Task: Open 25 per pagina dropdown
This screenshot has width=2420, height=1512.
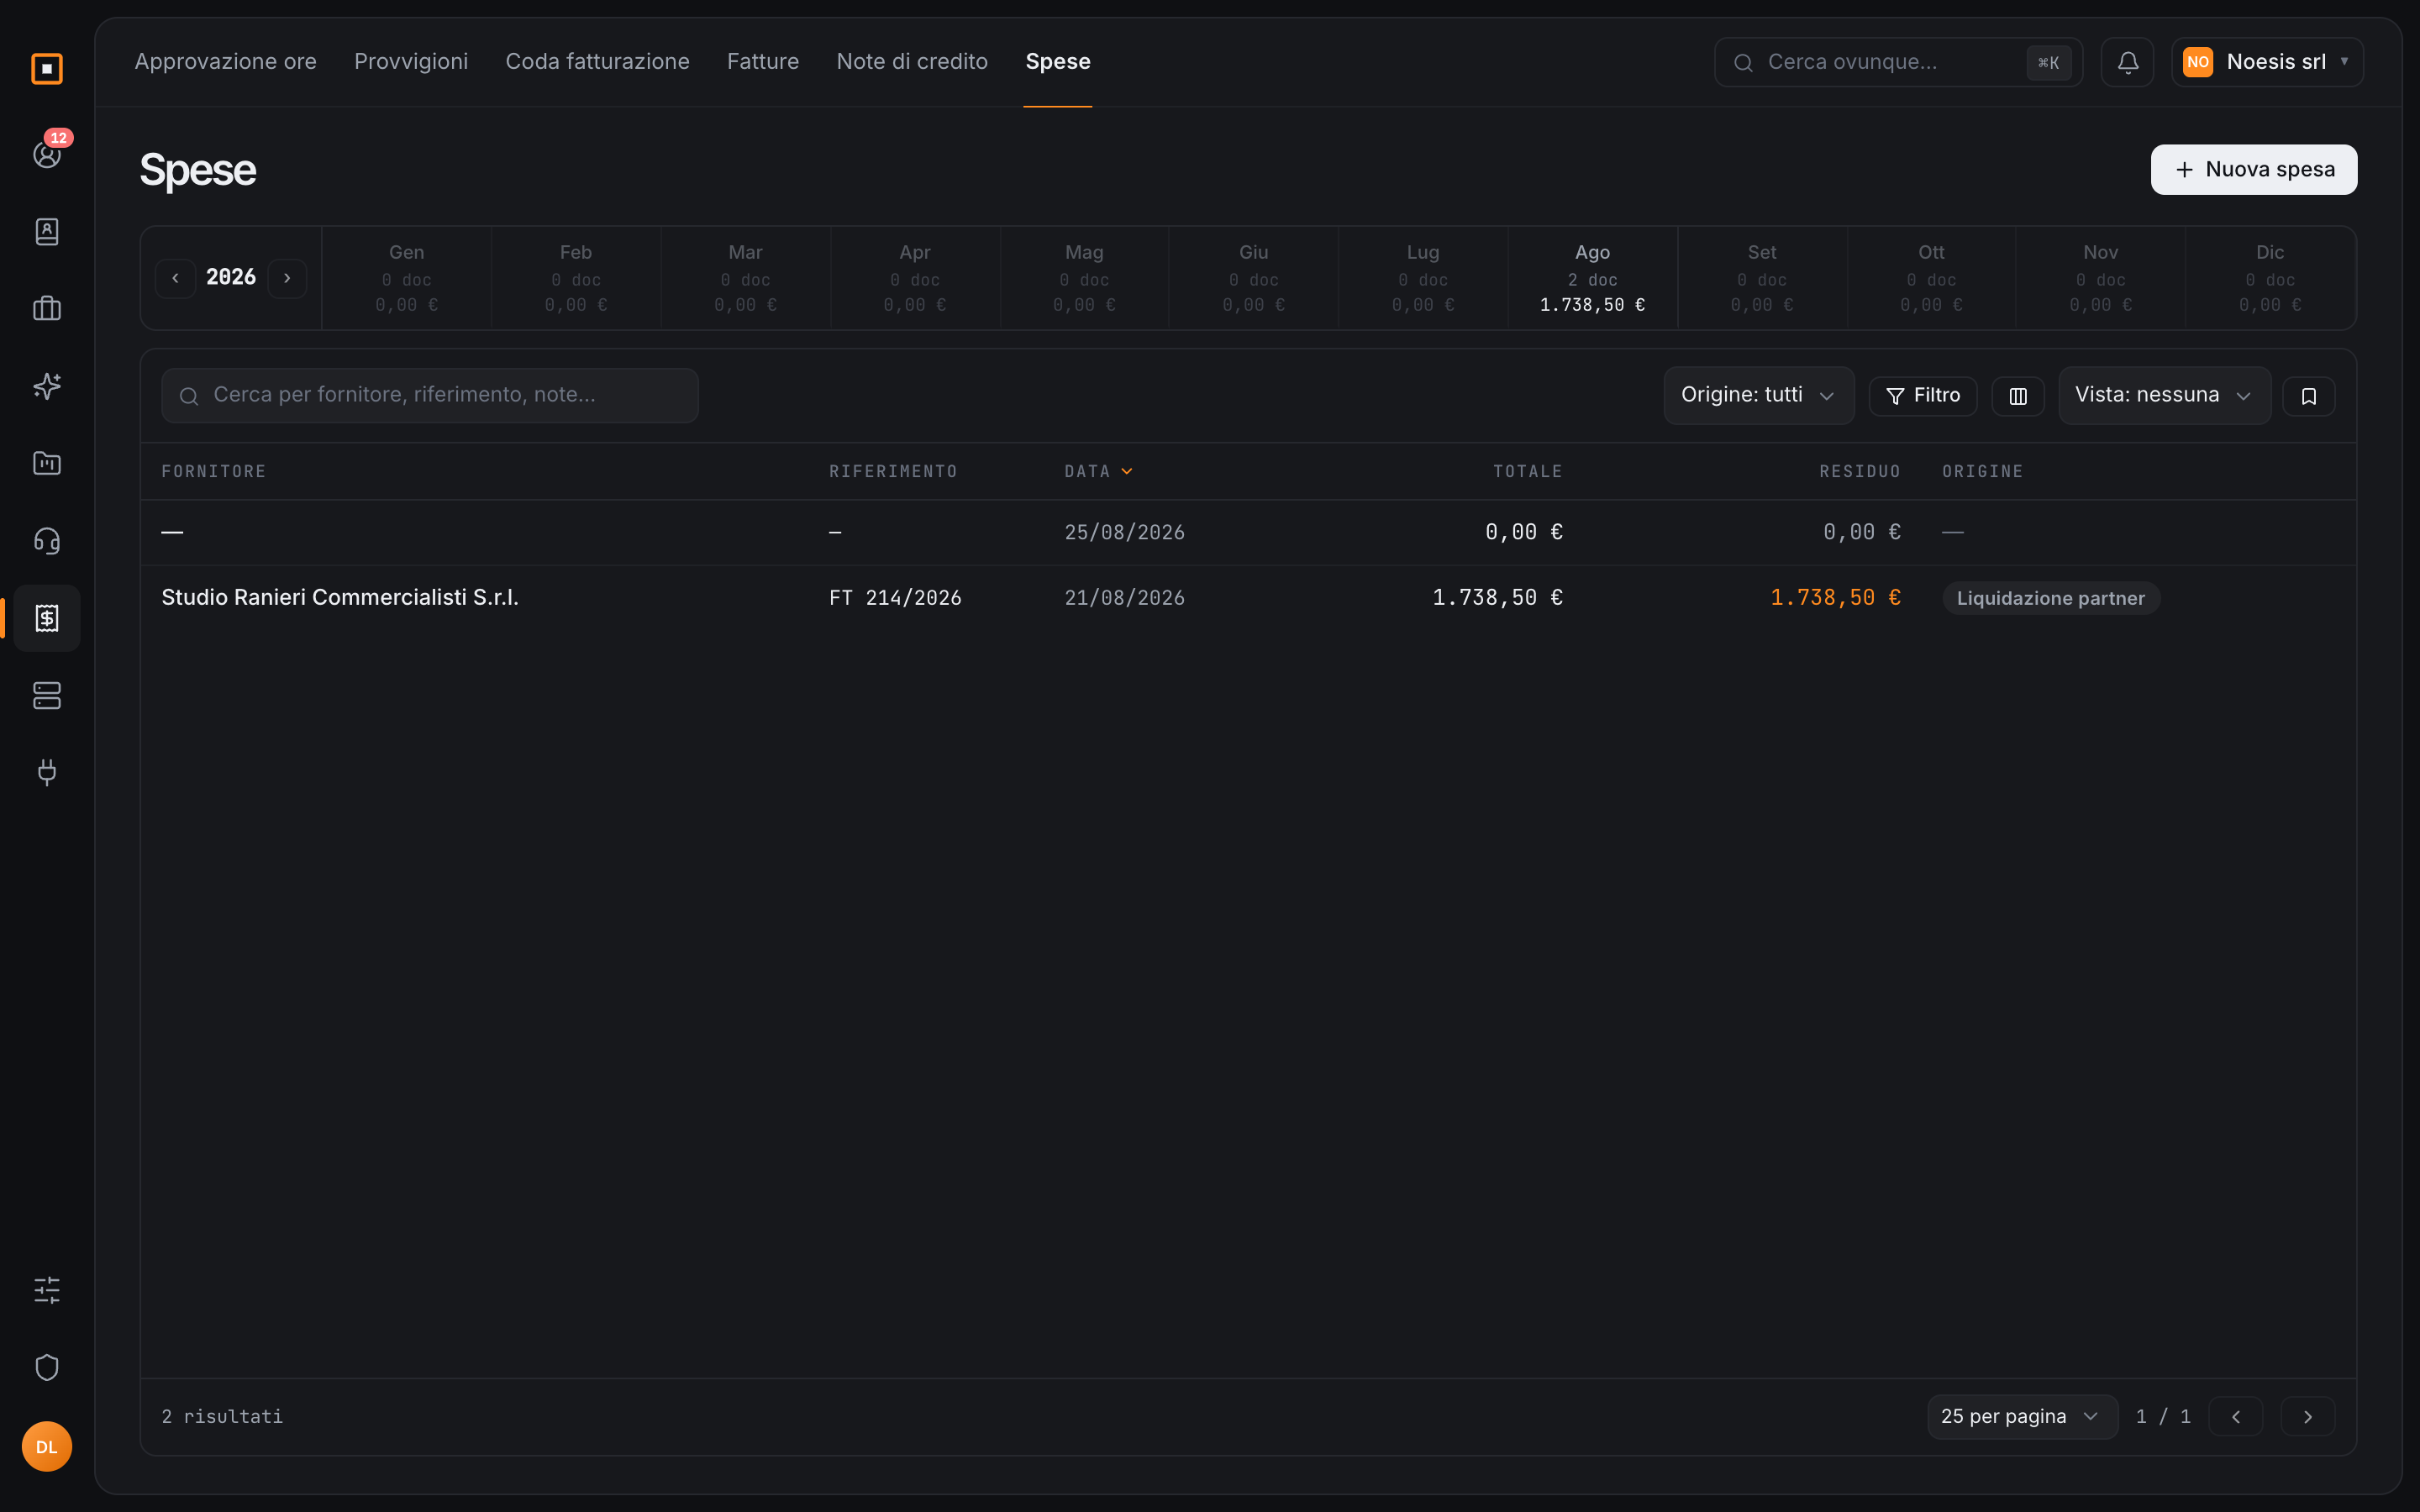Action: pyautogui.click(x=2022, y=1417)
